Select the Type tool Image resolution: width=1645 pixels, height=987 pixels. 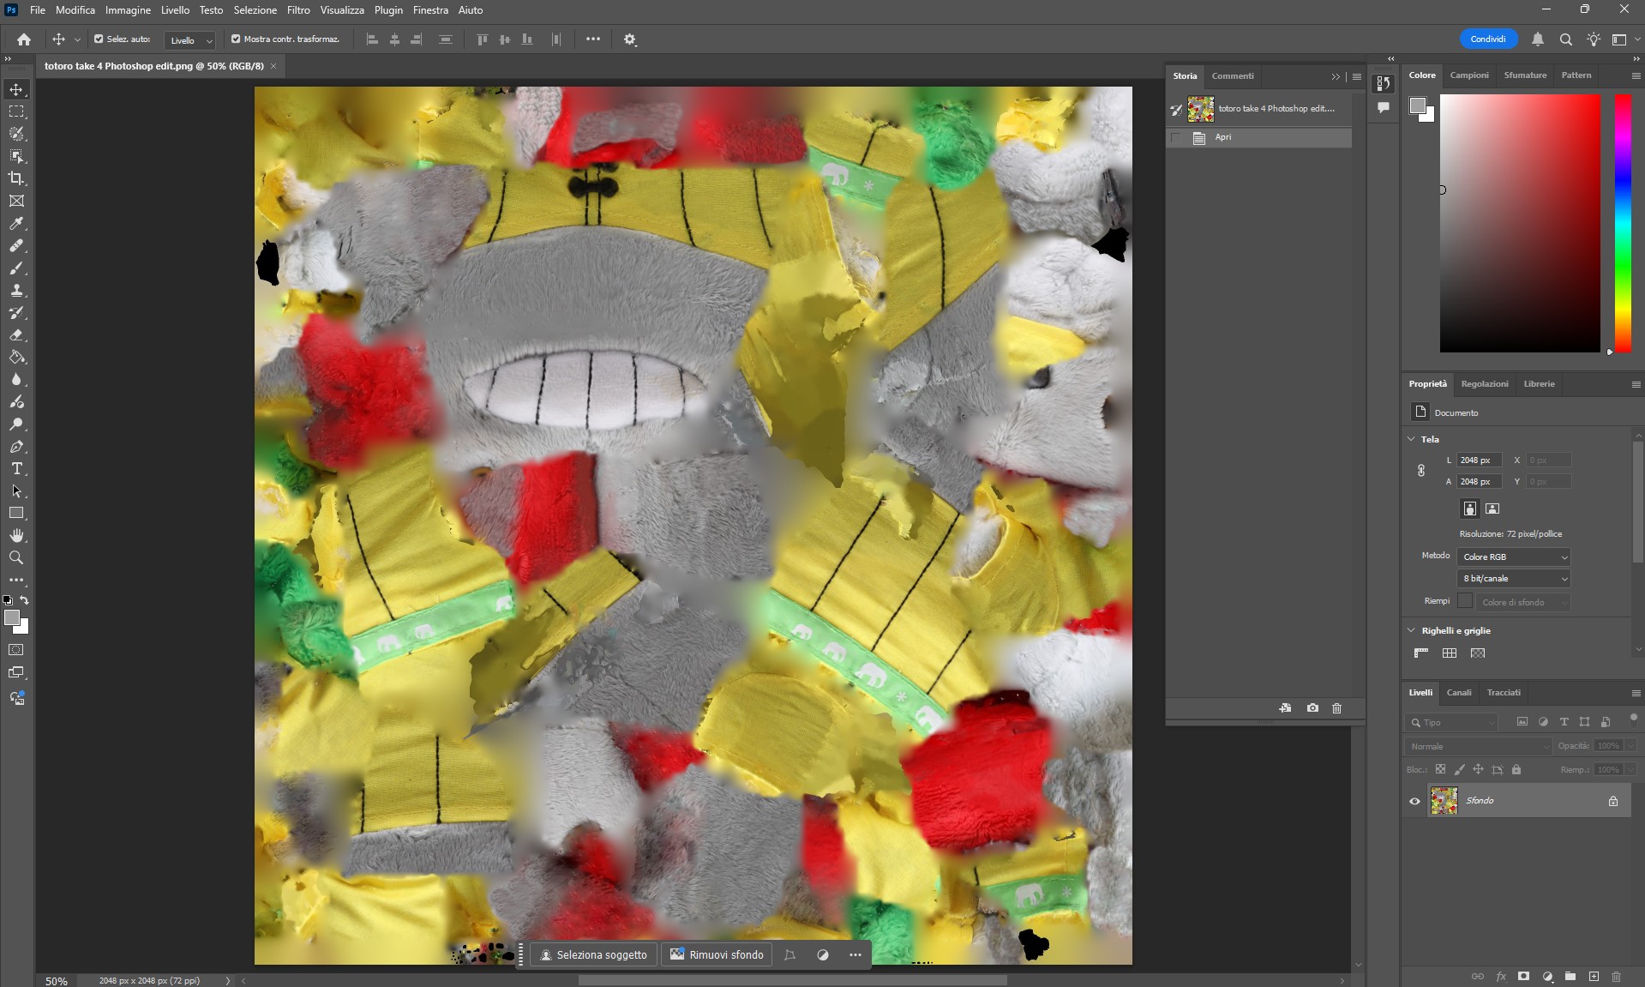16,468
